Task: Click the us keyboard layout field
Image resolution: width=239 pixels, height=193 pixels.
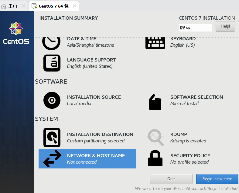Action: click(x=195, y=28)
